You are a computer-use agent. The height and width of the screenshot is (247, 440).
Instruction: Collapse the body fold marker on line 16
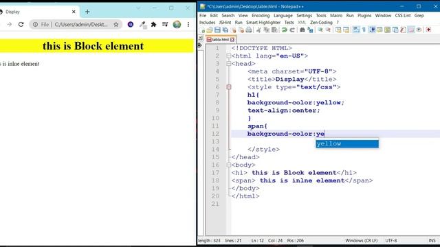(229, 165)
